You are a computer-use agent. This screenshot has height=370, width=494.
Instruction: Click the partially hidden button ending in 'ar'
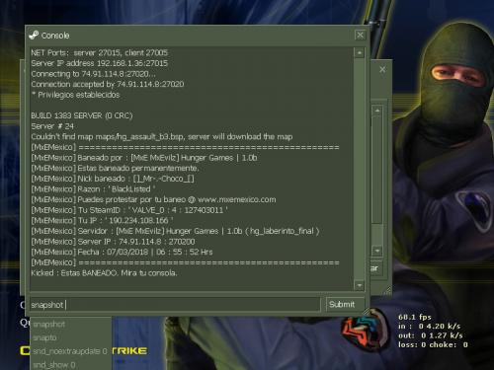375,268
